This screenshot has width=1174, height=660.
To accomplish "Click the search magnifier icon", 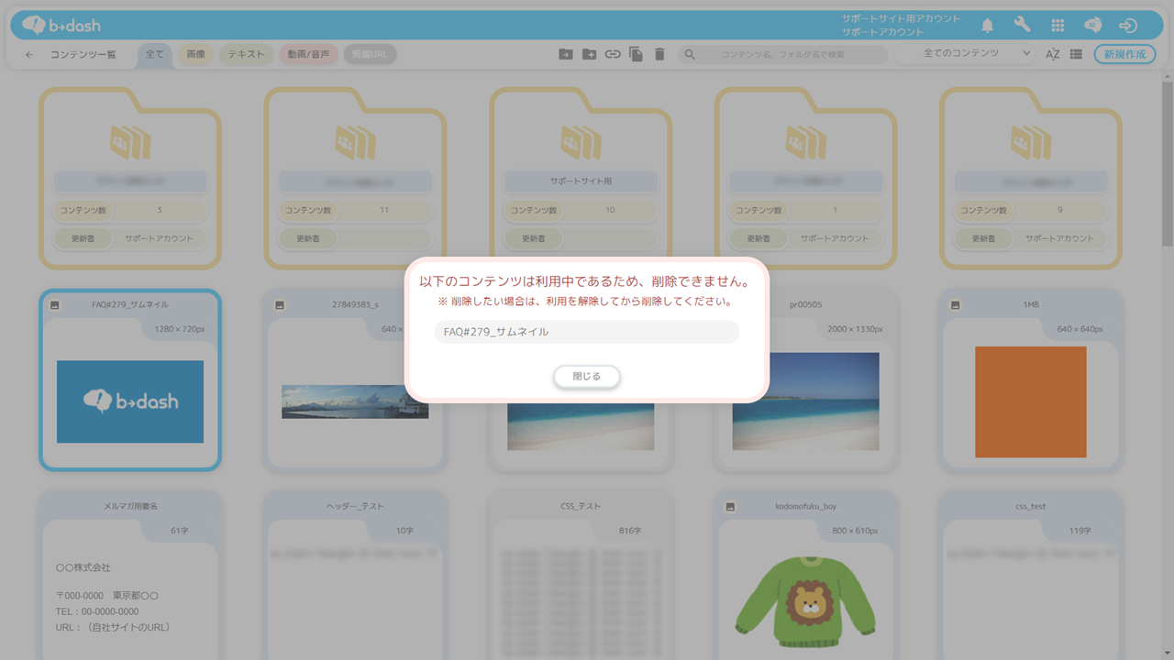I will click(x=691, y=54).
